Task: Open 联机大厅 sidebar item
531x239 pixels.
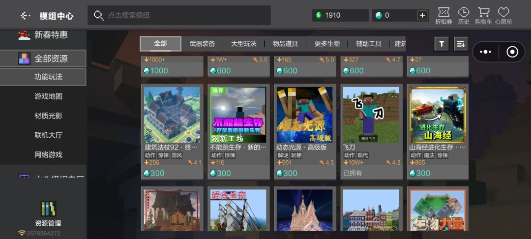Action: tap(48, 135)
